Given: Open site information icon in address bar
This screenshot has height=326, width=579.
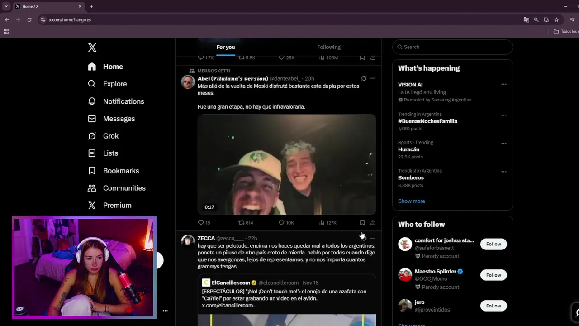Looking at the screenshot, I should coord(43,20).
